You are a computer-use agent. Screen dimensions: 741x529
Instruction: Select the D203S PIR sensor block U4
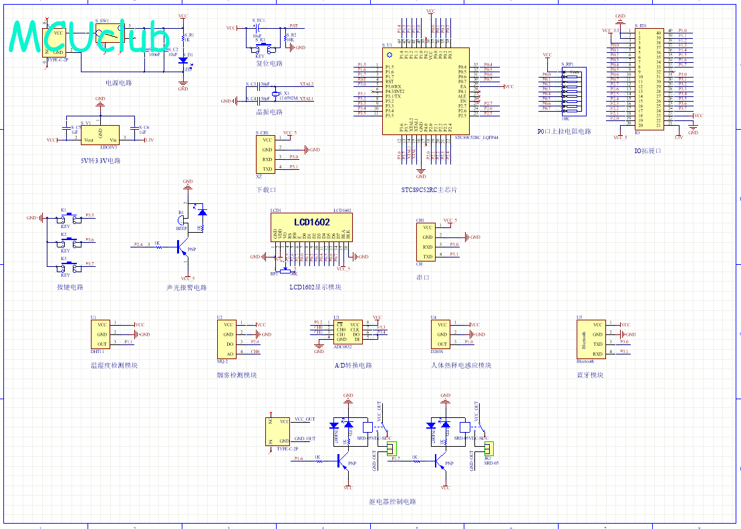point(440,334)
